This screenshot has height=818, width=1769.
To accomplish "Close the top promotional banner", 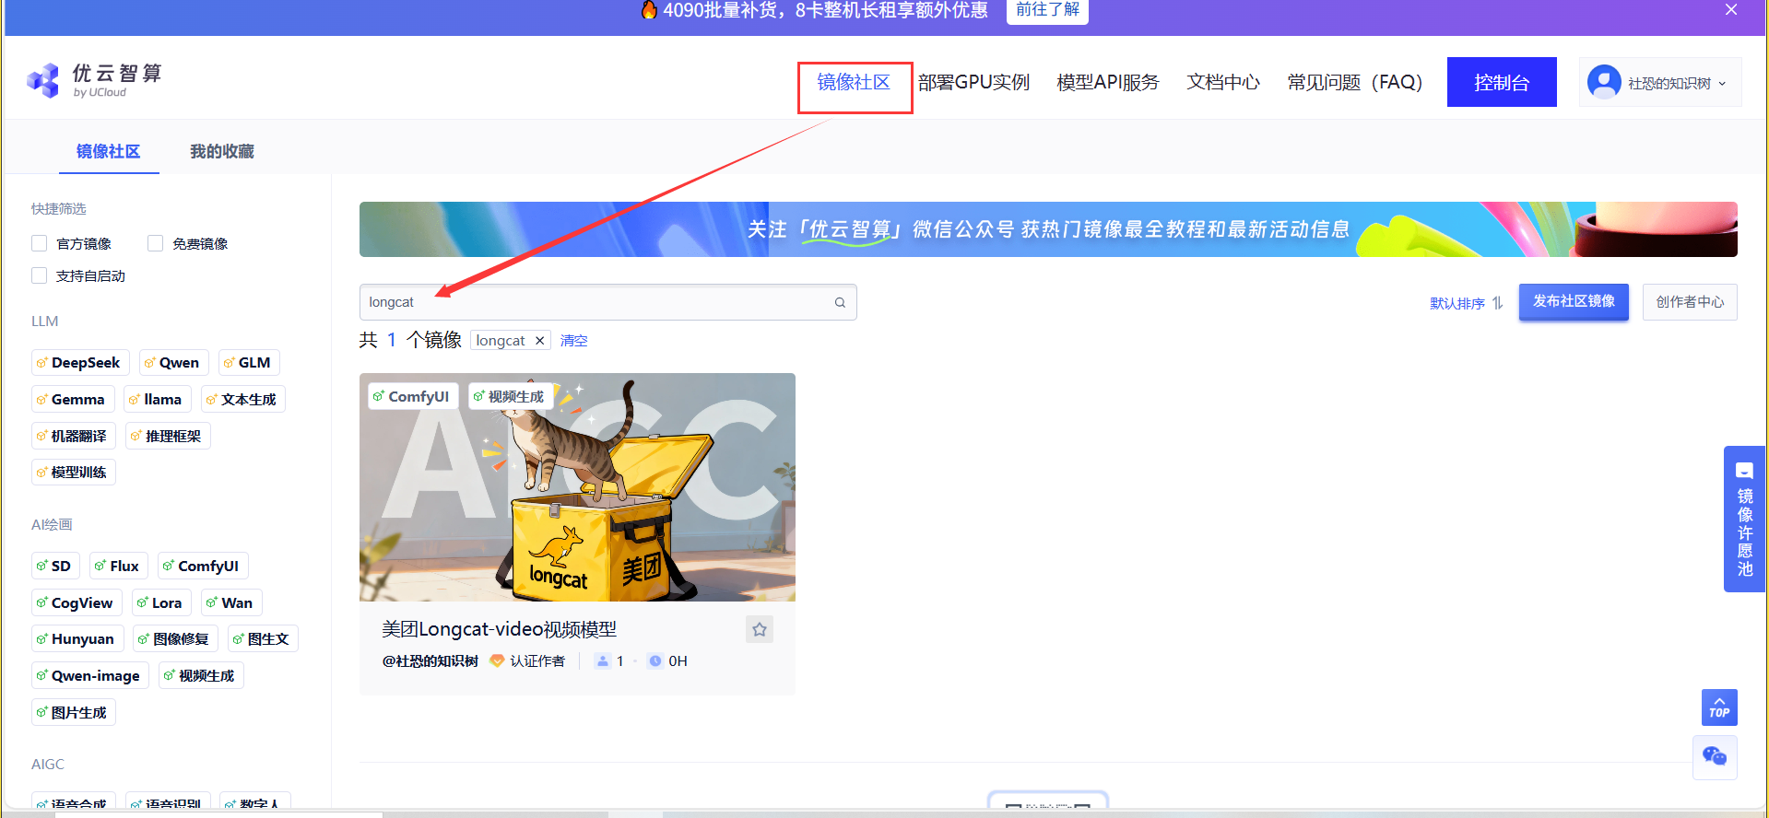I will click(x=1731, y=9).
